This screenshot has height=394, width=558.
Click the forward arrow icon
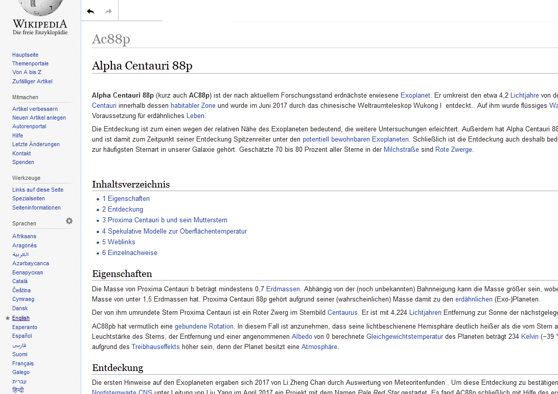coord(108,11)
